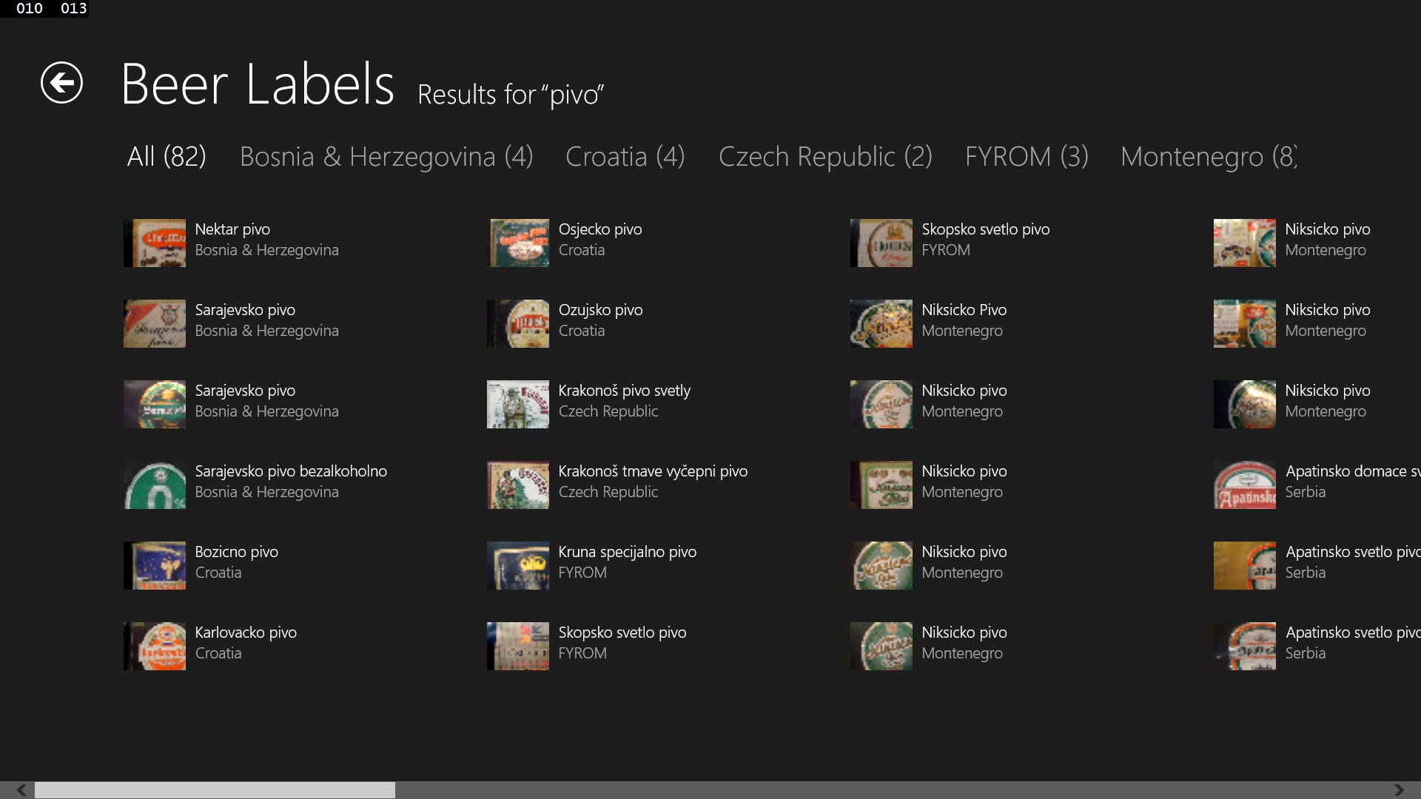Viewport: 1421px width, 799px height.
Task: Select Bozicno pivo blue label image
Action: click(x=154, y=565)
